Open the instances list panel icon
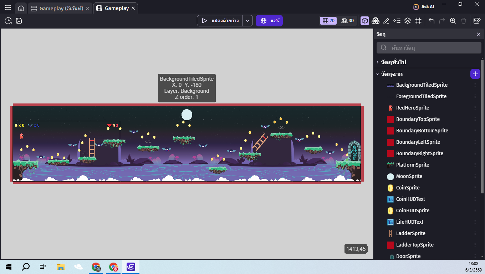The image size is (485, 274). click(397, 21)
